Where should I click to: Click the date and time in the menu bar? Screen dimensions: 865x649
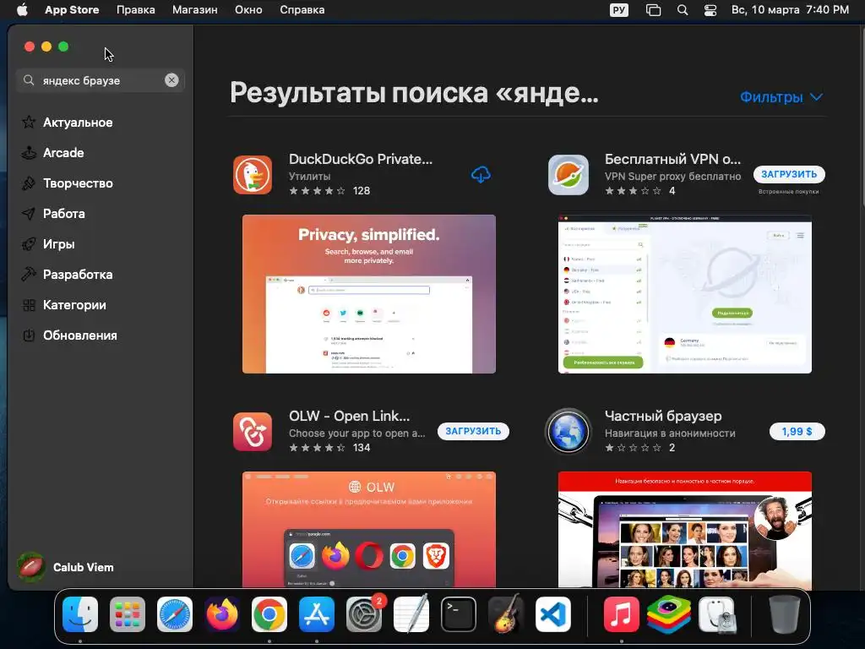coord(790,10)
